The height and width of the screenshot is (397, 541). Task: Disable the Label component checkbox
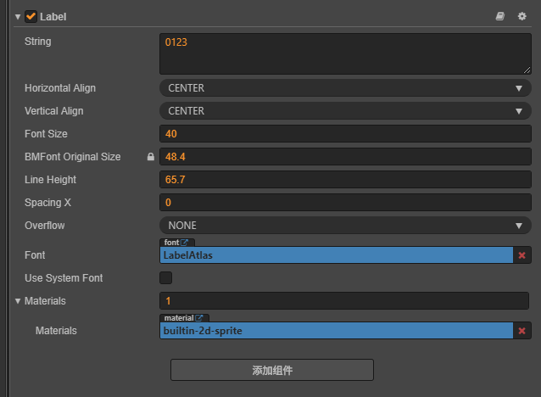tap(31, 16)
